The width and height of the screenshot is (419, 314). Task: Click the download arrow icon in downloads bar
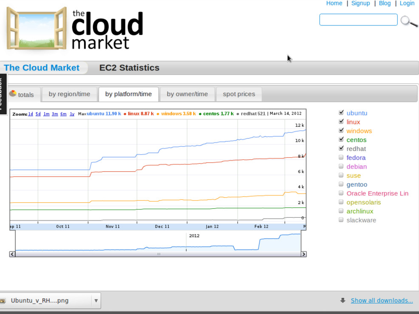[343, 300]
